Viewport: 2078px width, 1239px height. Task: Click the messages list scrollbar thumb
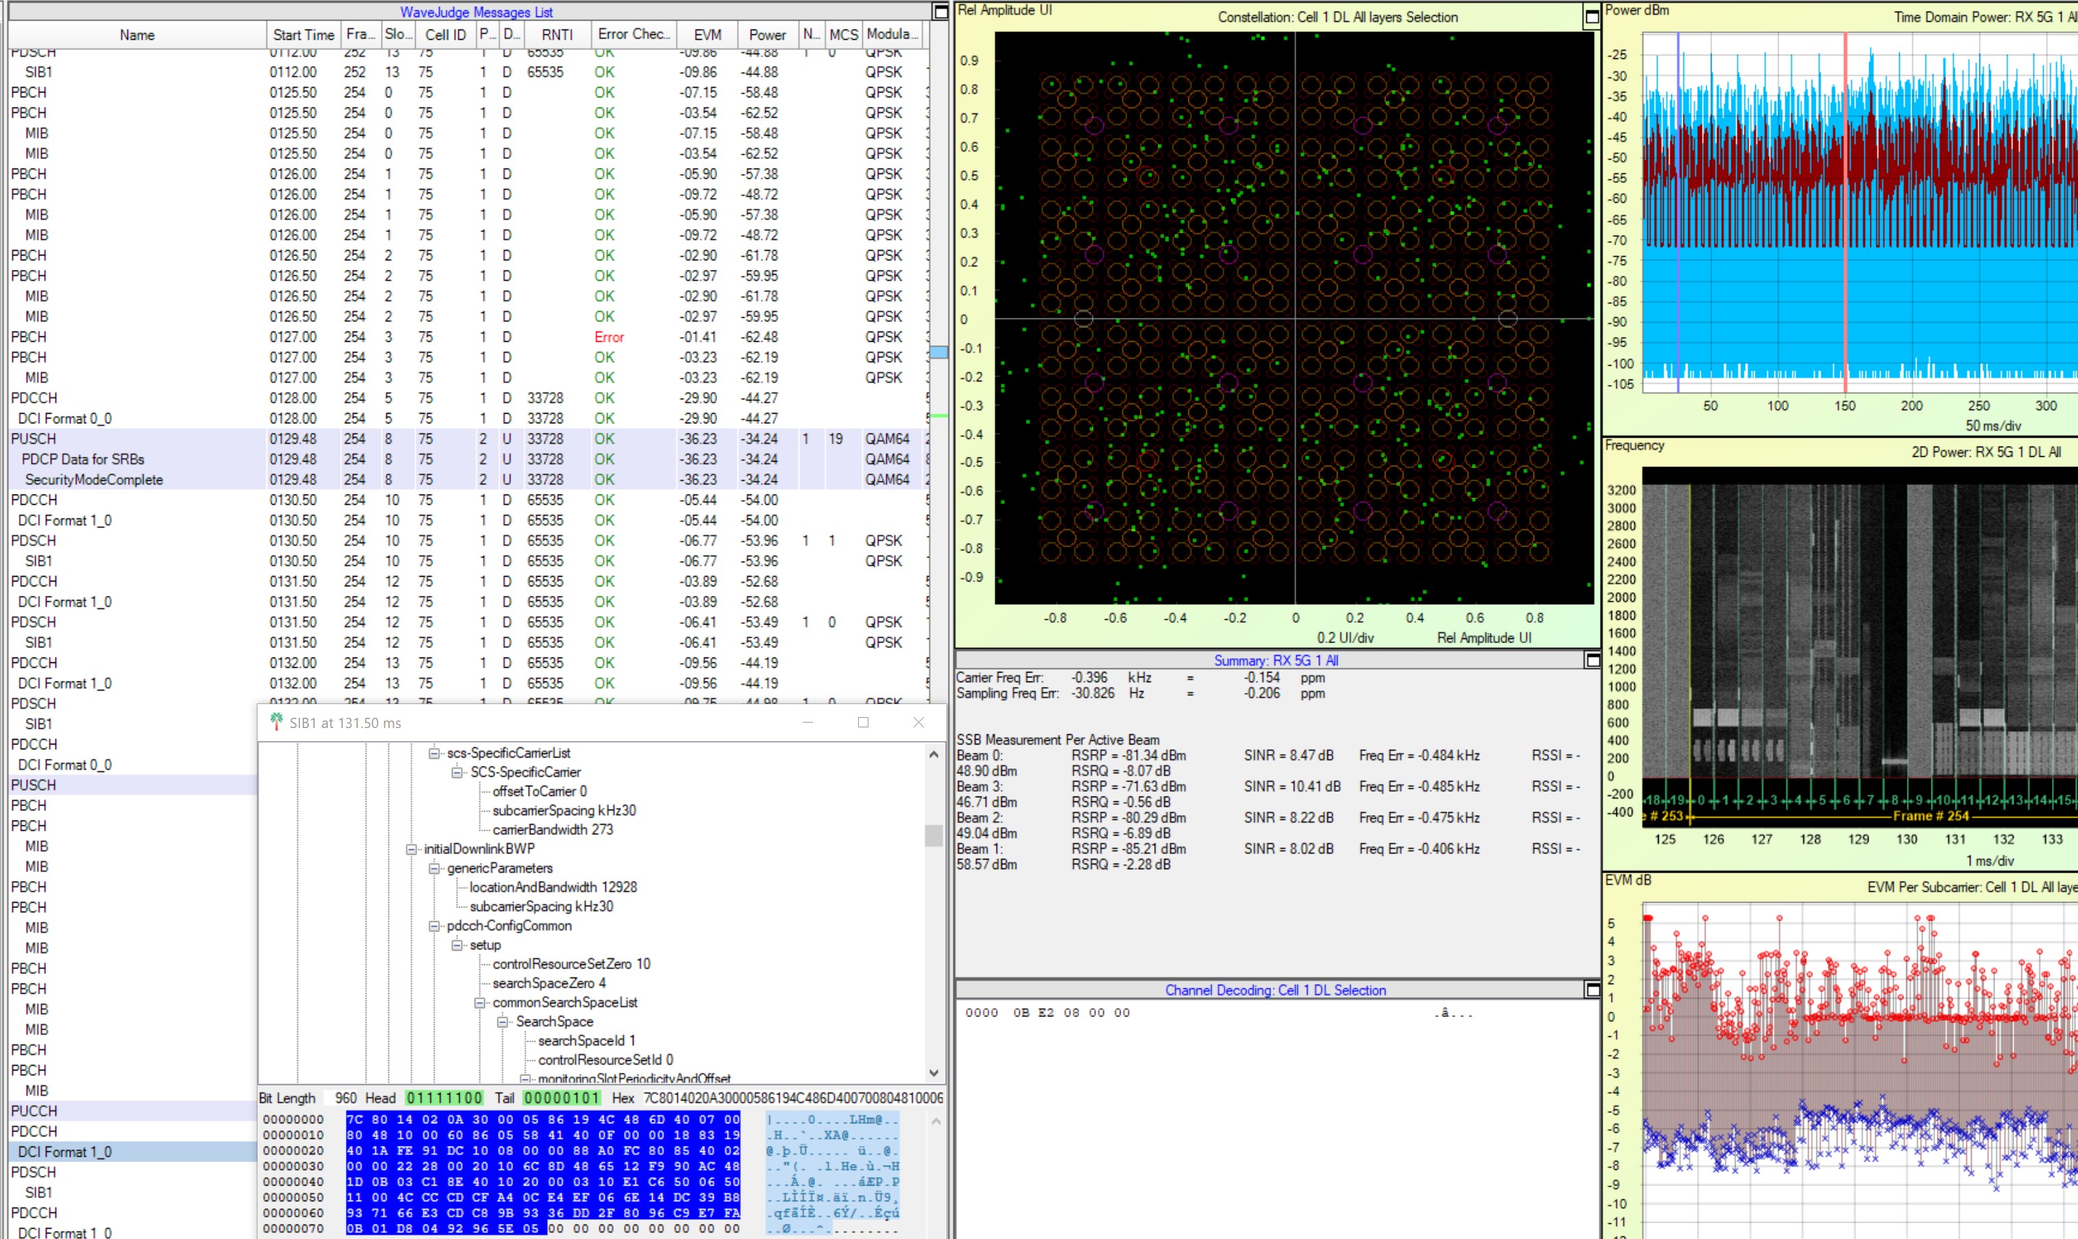pos(938,352)
